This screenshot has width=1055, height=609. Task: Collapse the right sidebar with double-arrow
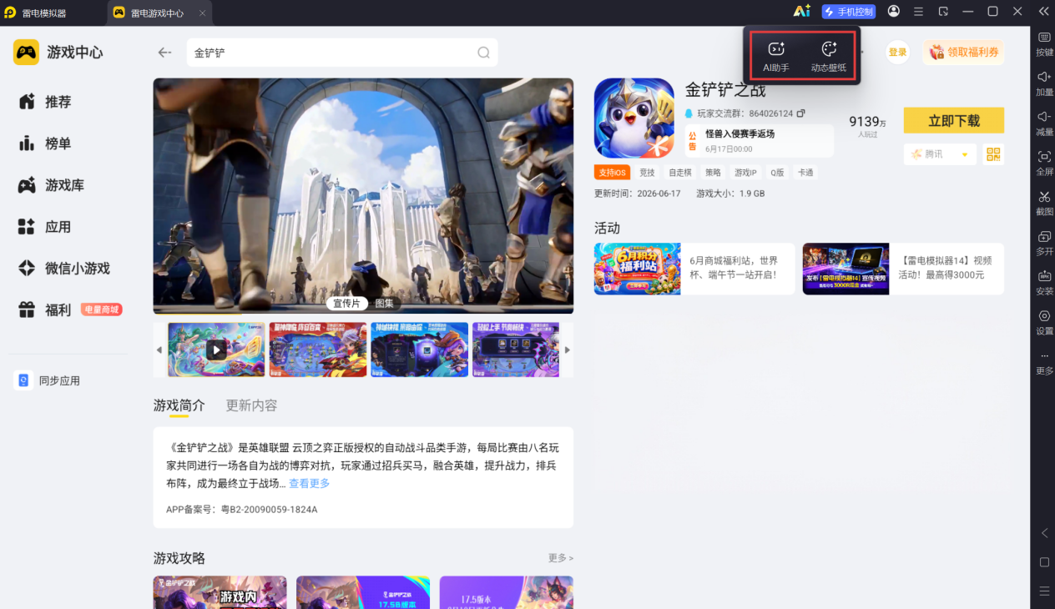click(1043, 12)
